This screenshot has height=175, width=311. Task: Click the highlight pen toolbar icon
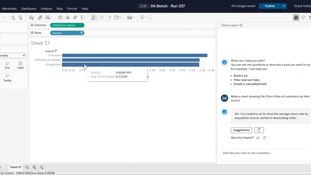coord(93,17)
